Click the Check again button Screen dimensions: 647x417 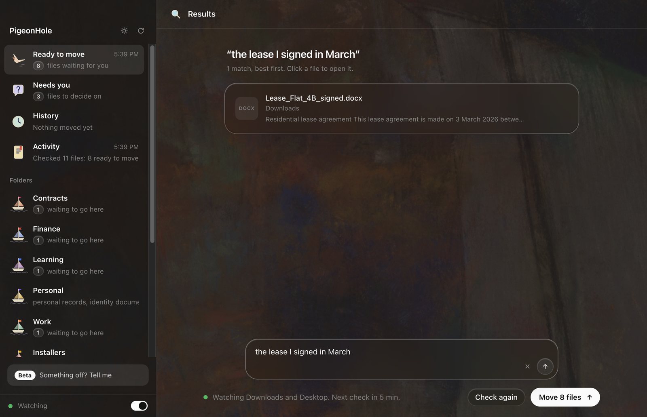pos(496,397)
